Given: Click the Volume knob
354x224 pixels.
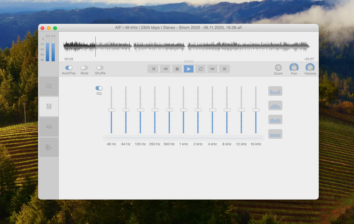Looking at the screenshot, I should (310, 67).
